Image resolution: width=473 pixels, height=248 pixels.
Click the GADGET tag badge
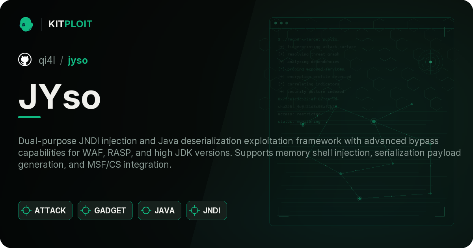click(105, 211)
